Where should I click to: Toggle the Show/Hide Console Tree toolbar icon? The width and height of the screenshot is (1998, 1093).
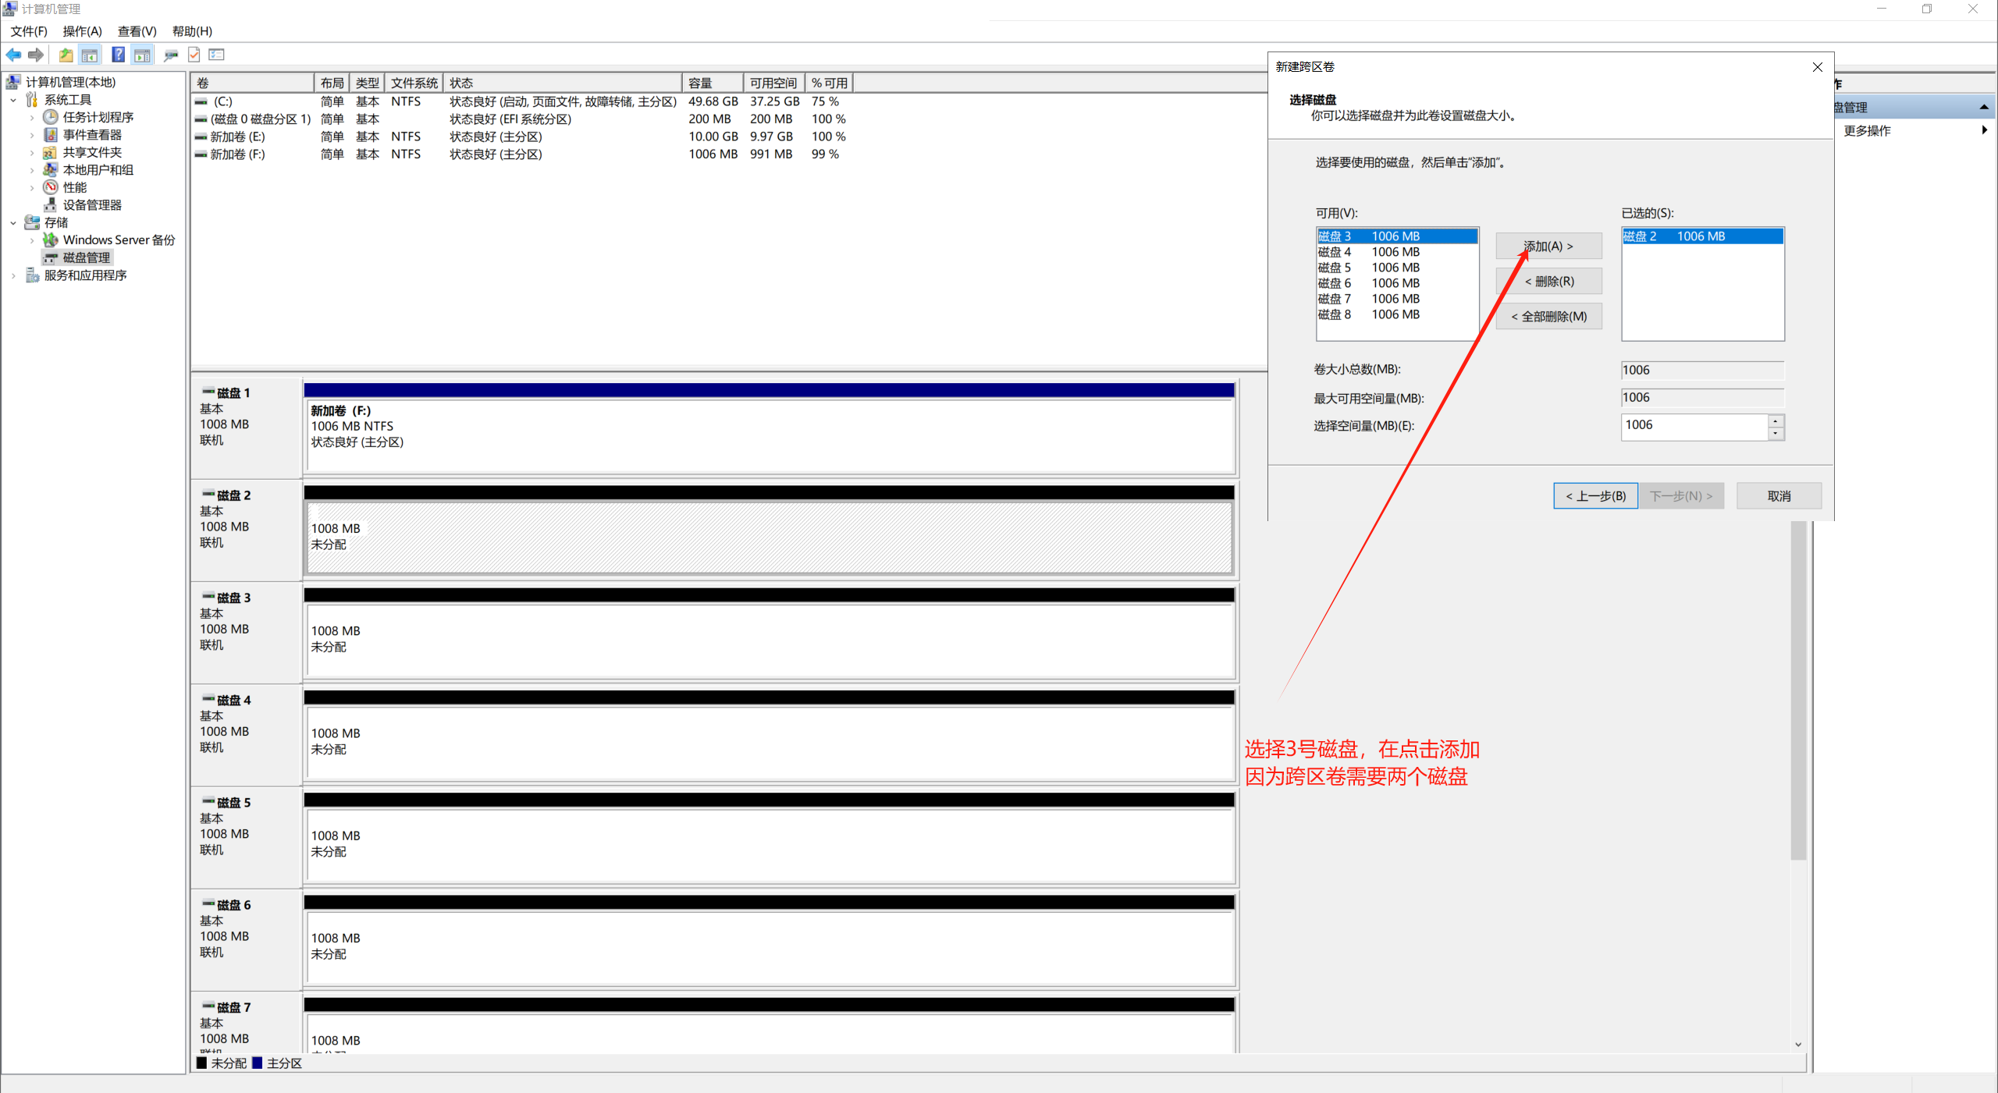[x=90, y=55]
